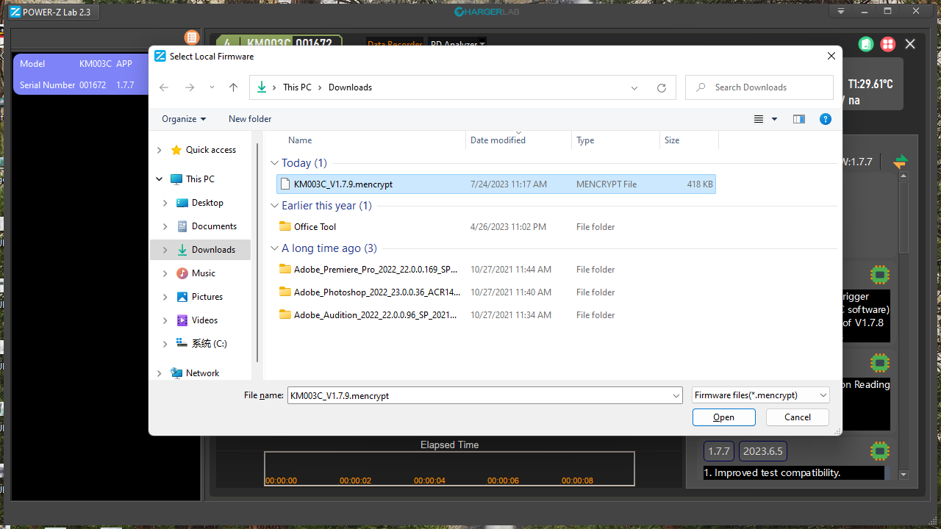Open the Organize menu
Image resolution: width=941 pixels, height=529 pixels.
click(x=182, y=118)
